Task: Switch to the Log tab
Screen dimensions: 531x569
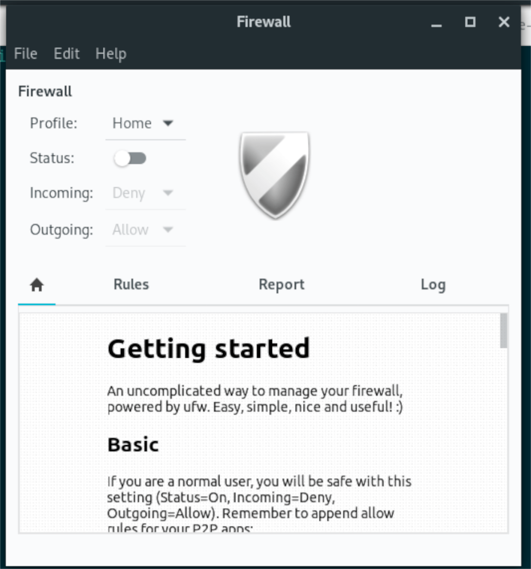Action: 433,284
